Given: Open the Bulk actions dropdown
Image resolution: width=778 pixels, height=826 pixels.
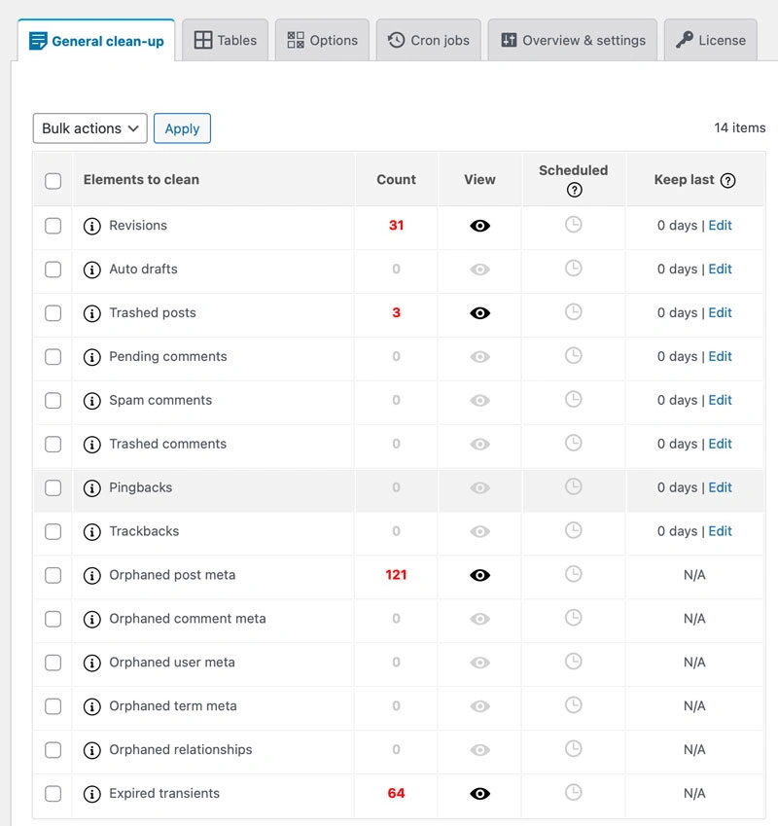Looking at the screenshot, I should tap(90, 128).
